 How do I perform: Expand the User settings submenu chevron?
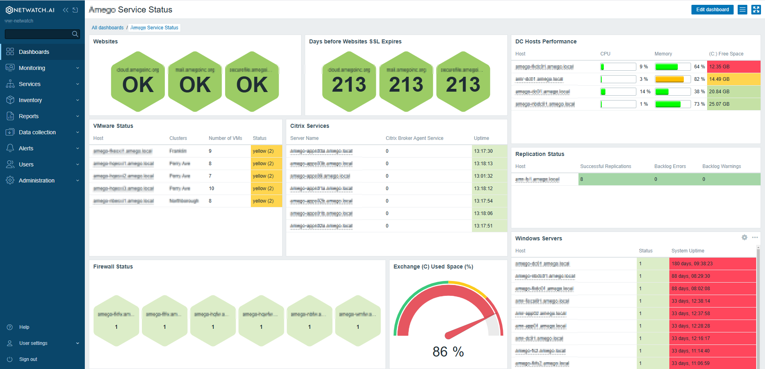[x=77, y=343]
